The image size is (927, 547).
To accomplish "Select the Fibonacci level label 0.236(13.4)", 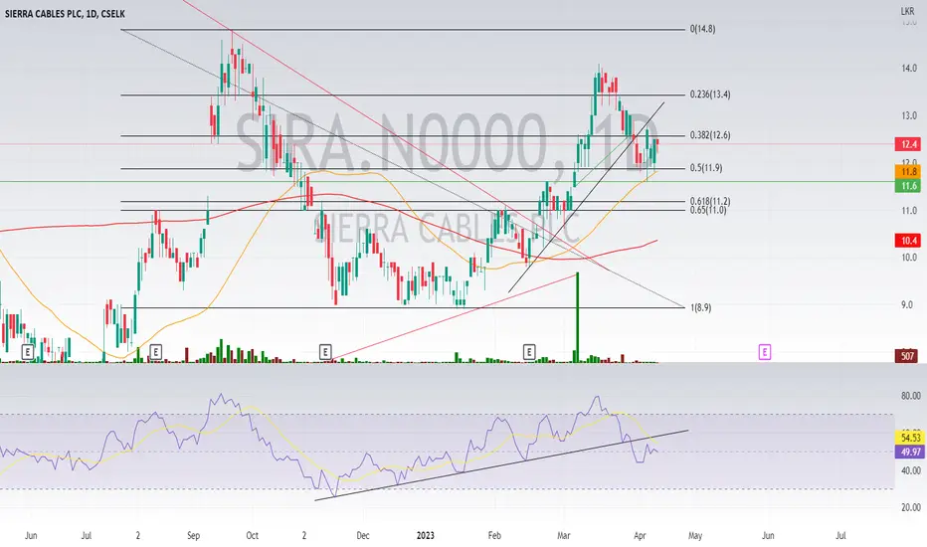I will coord(710,94).
